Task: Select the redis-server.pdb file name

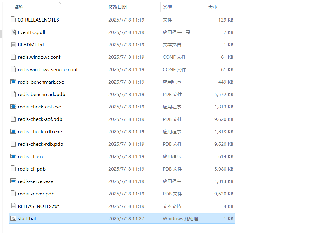Action: coord(36,194)
